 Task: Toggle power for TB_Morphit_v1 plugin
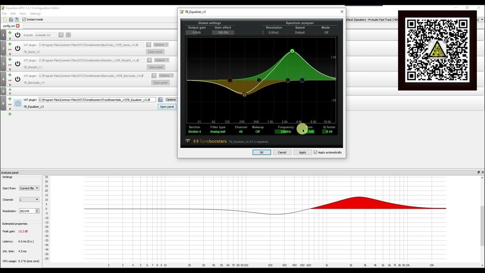[17, 64]
